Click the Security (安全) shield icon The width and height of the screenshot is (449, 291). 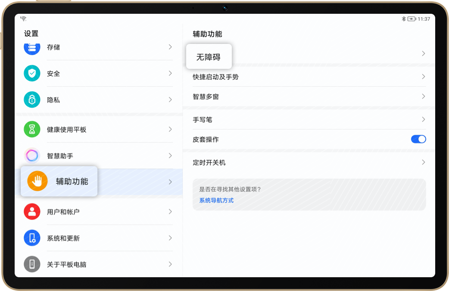(32, 73)
